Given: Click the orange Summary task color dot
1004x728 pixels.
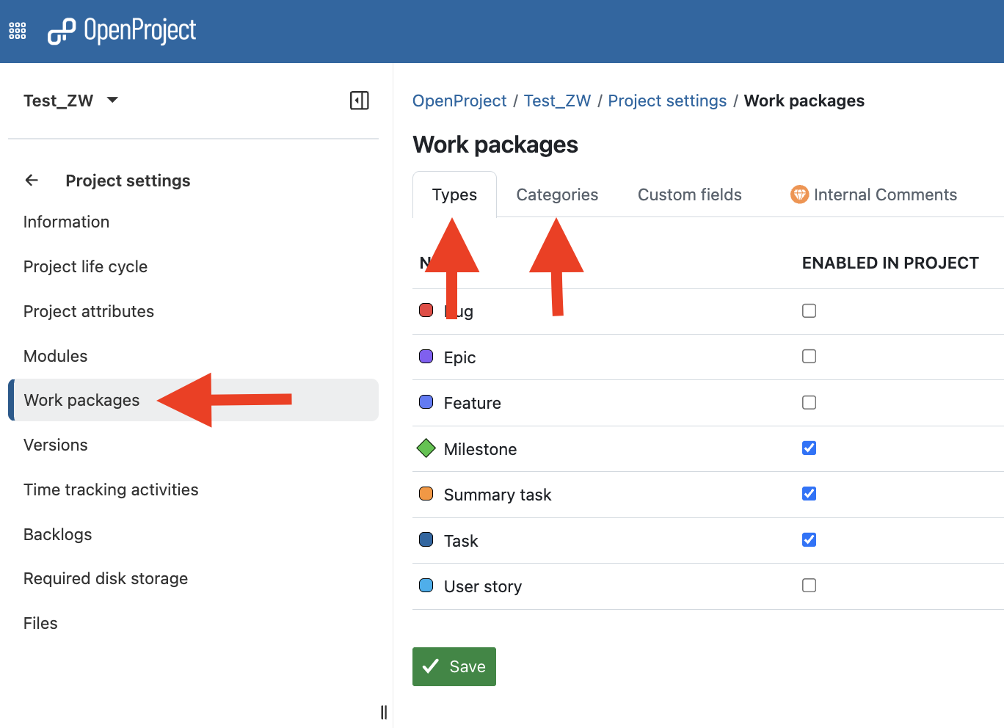Looking at the screenshot, I should (426, 494).
